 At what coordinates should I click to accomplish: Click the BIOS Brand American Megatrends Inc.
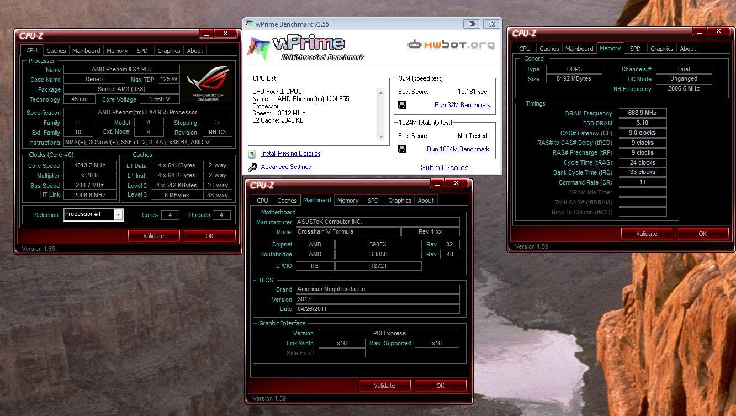(x=378, y=289)
